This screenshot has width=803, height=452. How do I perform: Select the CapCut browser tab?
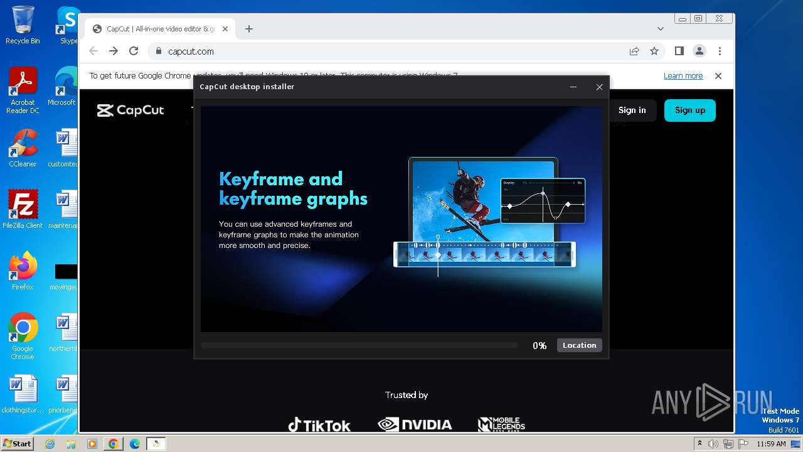click(x=161, y=29)
